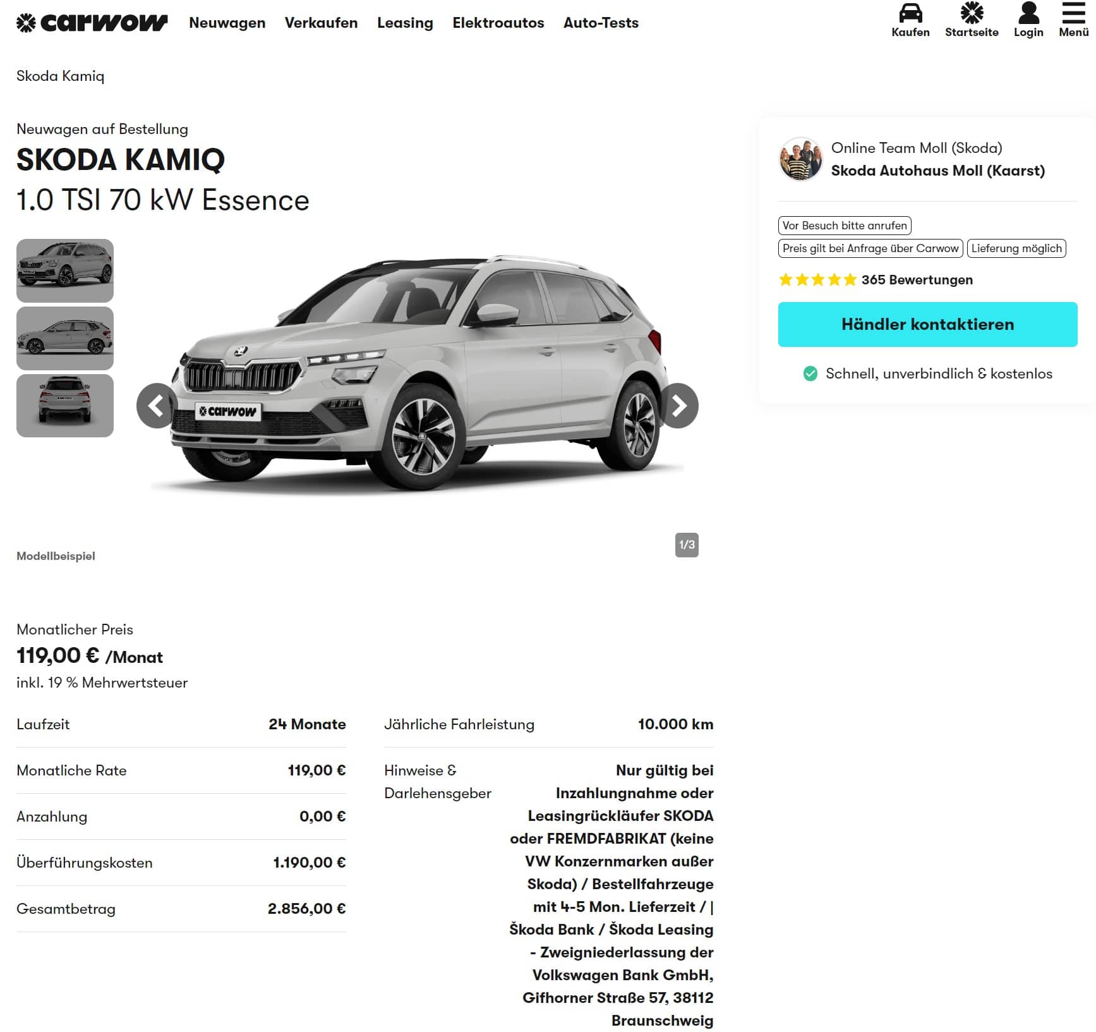The height and width of the screenshot is (1032, 1096).
Task: Open the Kaufen car icon
Action: [910, 13]
